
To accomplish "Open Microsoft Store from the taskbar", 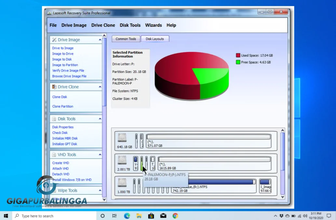I will (x=151, y=216).
